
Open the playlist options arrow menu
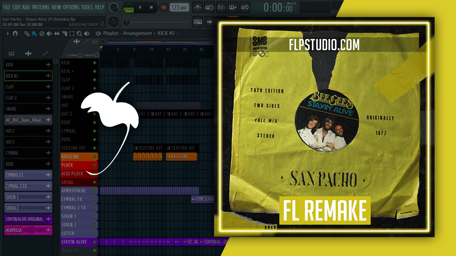point(7,33)
